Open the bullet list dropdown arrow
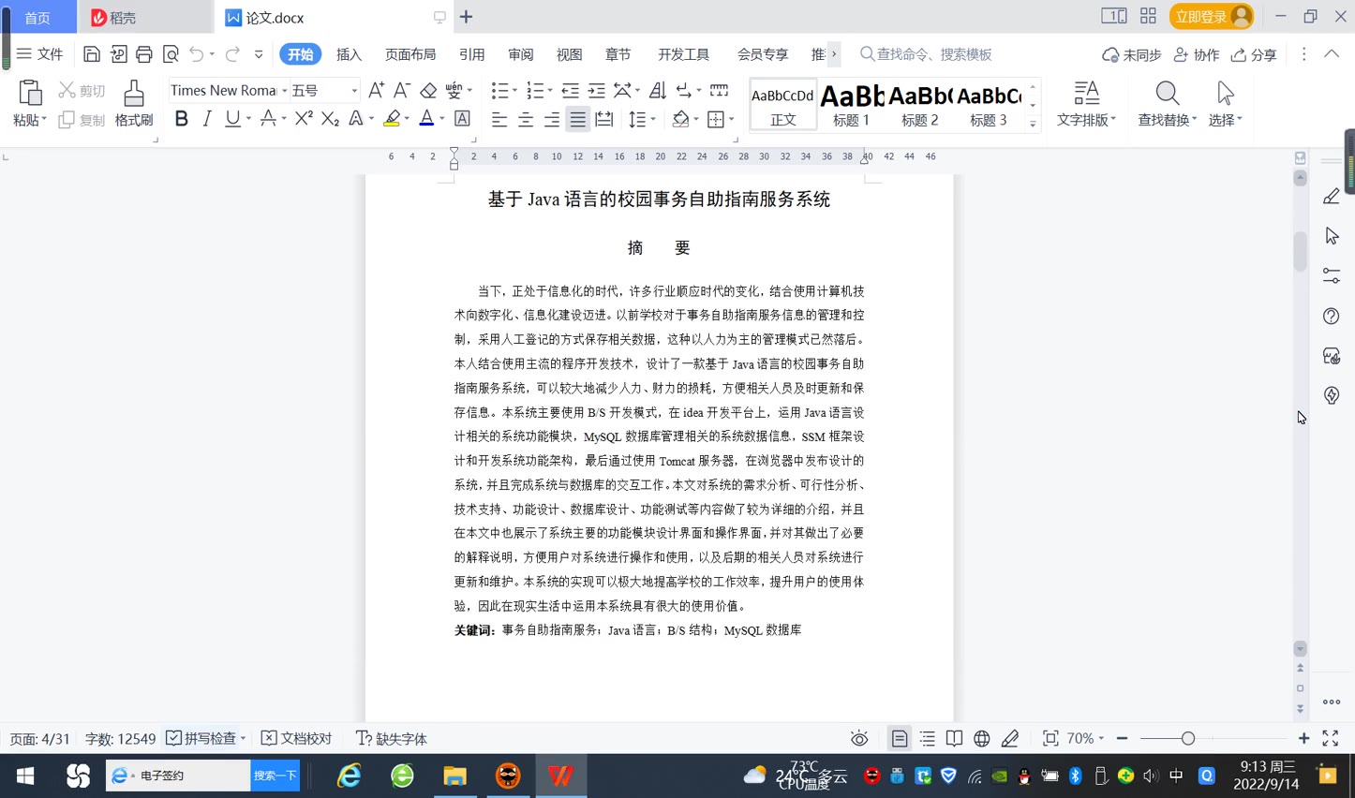This screenshot has width=1355, height=798. [515, 91]
